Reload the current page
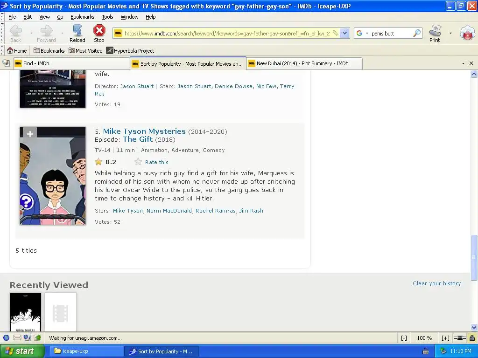The height and width of the screenshot is (358, 478). pyautogui.click(x=77, y=34)
